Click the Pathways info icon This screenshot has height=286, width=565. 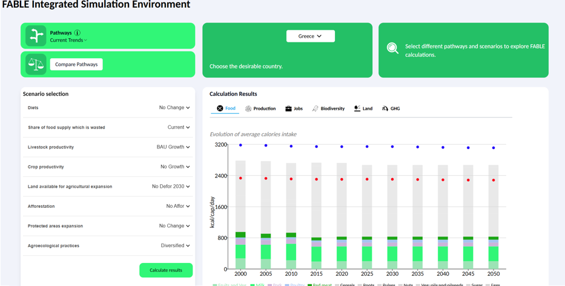tap(78, 33)
